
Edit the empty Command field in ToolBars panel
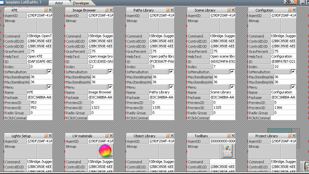[x=222, y=162]
